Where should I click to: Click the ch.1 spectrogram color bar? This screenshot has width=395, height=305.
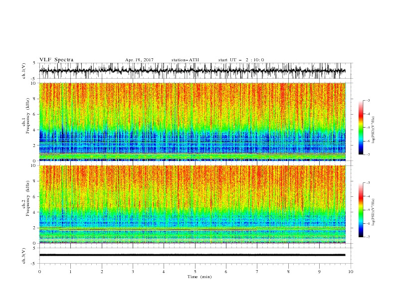click(x=361, y=127)
